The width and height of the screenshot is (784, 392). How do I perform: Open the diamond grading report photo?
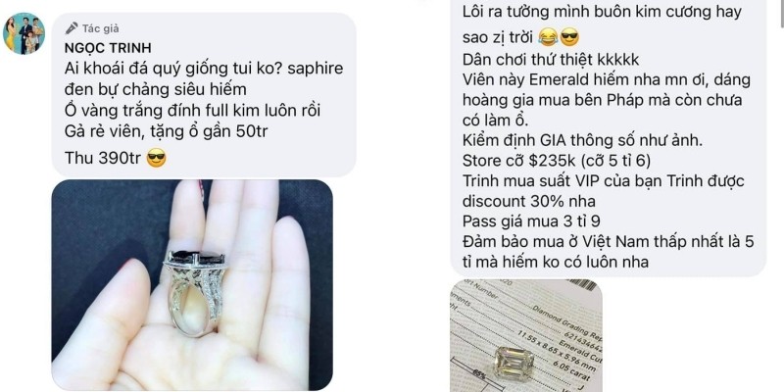[x=526, y=335]
